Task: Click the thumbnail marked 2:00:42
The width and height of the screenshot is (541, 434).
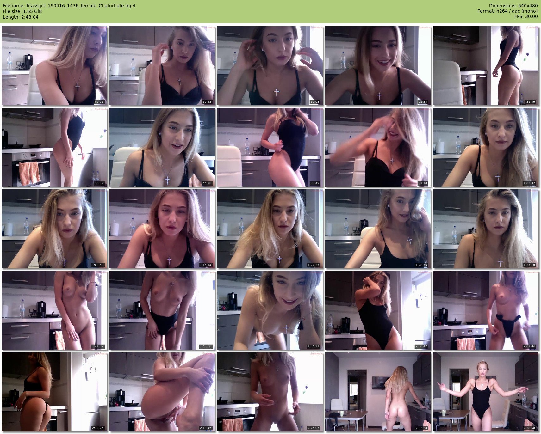Action: [x=378, y=310]
